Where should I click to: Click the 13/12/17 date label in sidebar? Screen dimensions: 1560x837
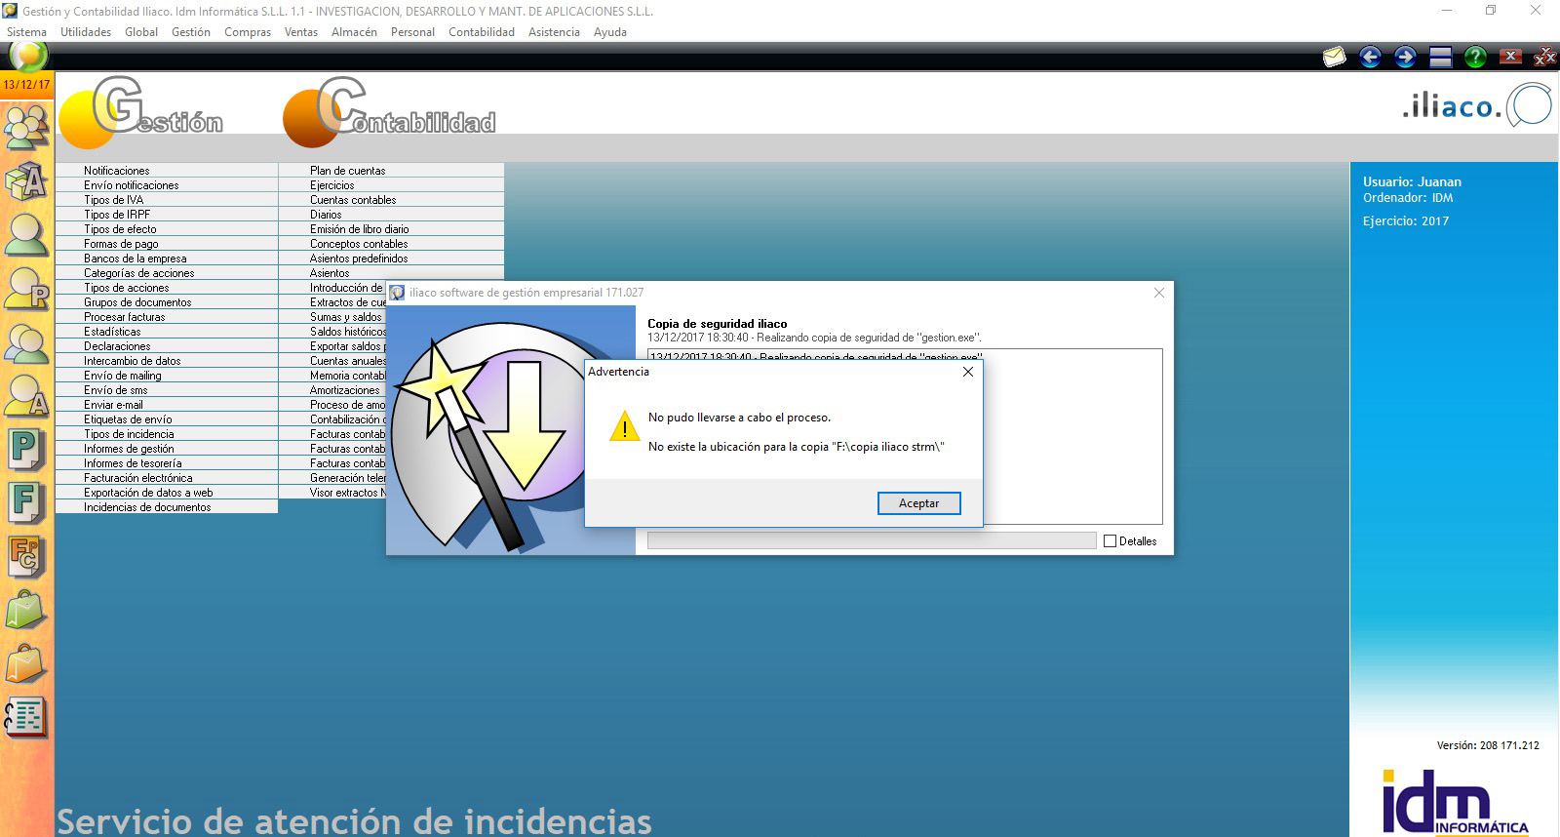click(26, 85)
